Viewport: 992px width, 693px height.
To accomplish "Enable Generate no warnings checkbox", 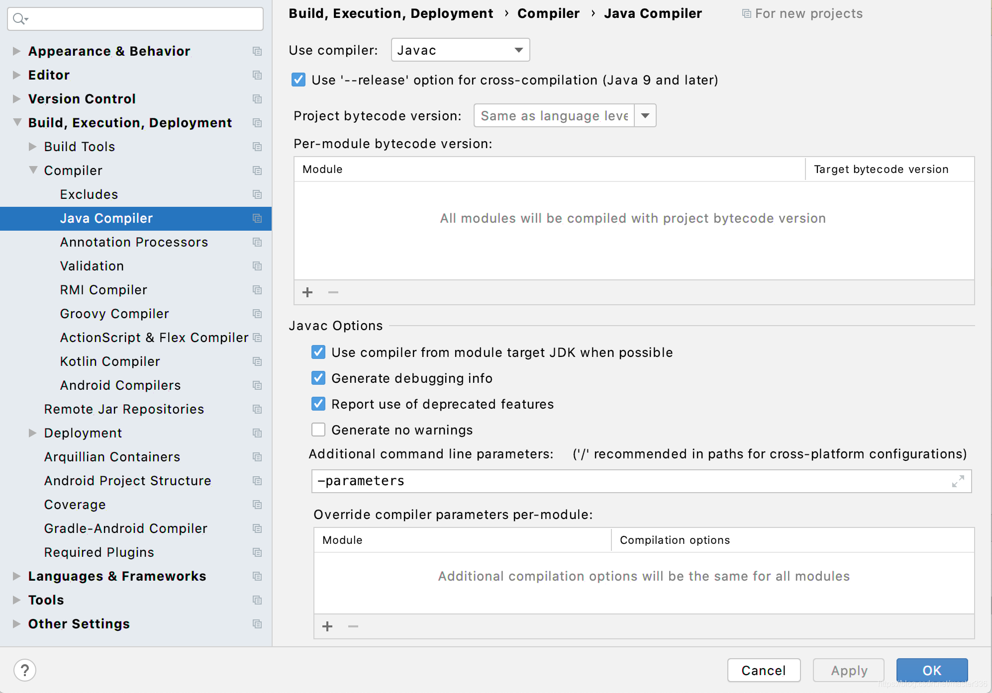I will click(318, 430).
